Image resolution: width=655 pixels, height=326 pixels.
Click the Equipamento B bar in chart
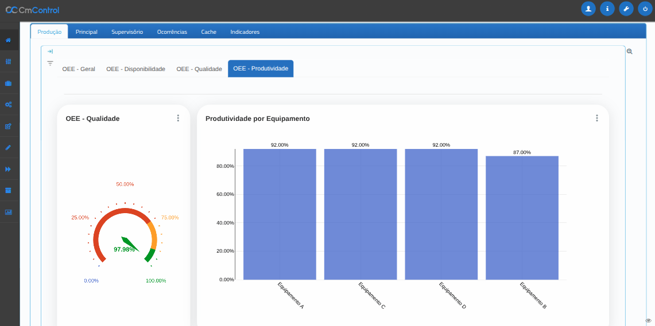[522, 218]
